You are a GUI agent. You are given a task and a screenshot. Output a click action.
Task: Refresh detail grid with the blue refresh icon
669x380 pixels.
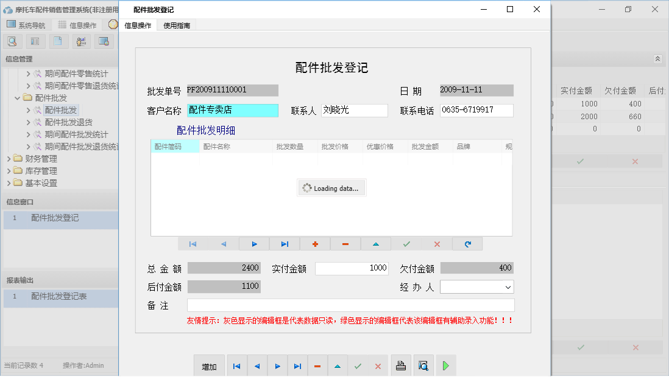tap(467, 243)
